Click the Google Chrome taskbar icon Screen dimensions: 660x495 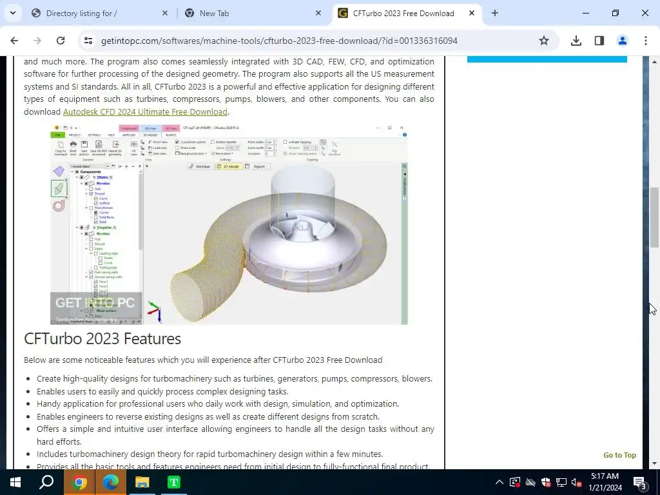coord(79,482)
